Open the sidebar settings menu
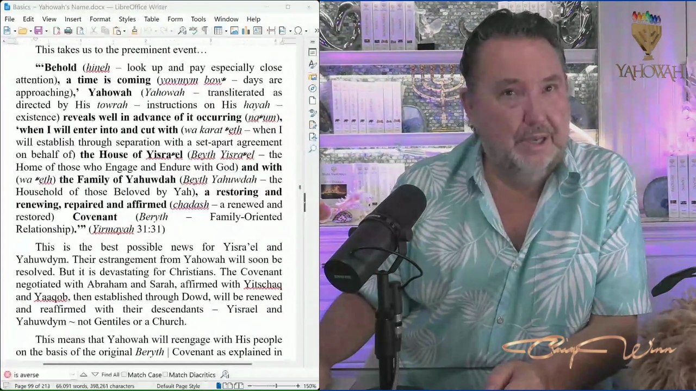This screenshot has height=391, width=696. tap(313, 42)
